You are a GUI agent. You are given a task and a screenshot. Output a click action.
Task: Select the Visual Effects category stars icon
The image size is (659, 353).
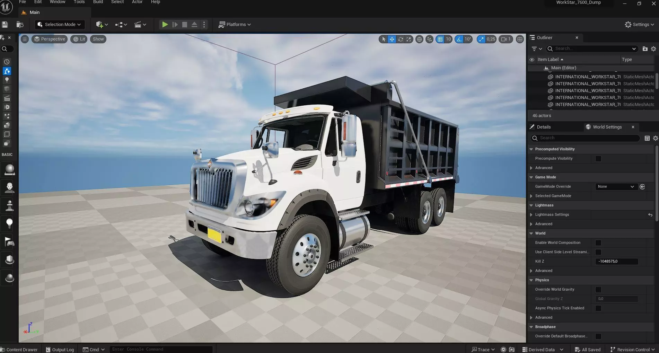pos(7,116)
